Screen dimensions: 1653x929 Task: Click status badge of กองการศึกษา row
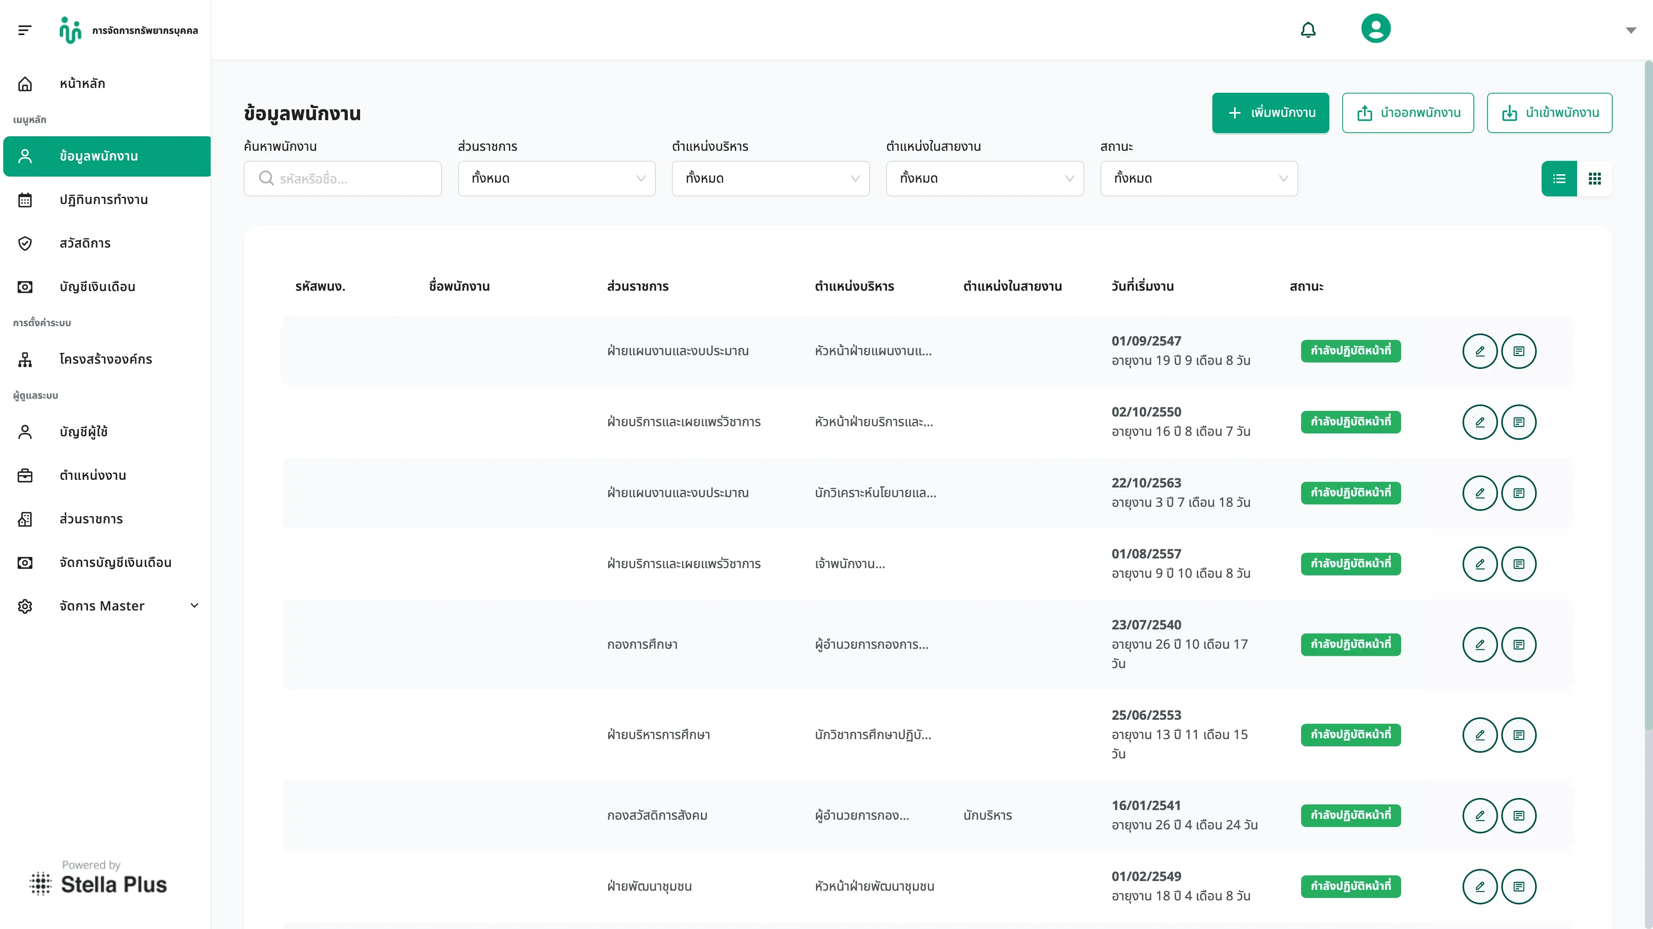pos(1351,644)
